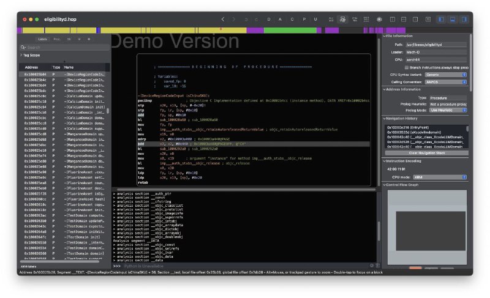The image size is (490, 298).
Task: Collapse the File Information section
Action: (x=385, y=36)
